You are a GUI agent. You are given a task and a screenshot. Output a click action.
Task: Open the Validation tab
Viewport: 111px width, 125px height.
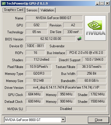pos(47,10)
